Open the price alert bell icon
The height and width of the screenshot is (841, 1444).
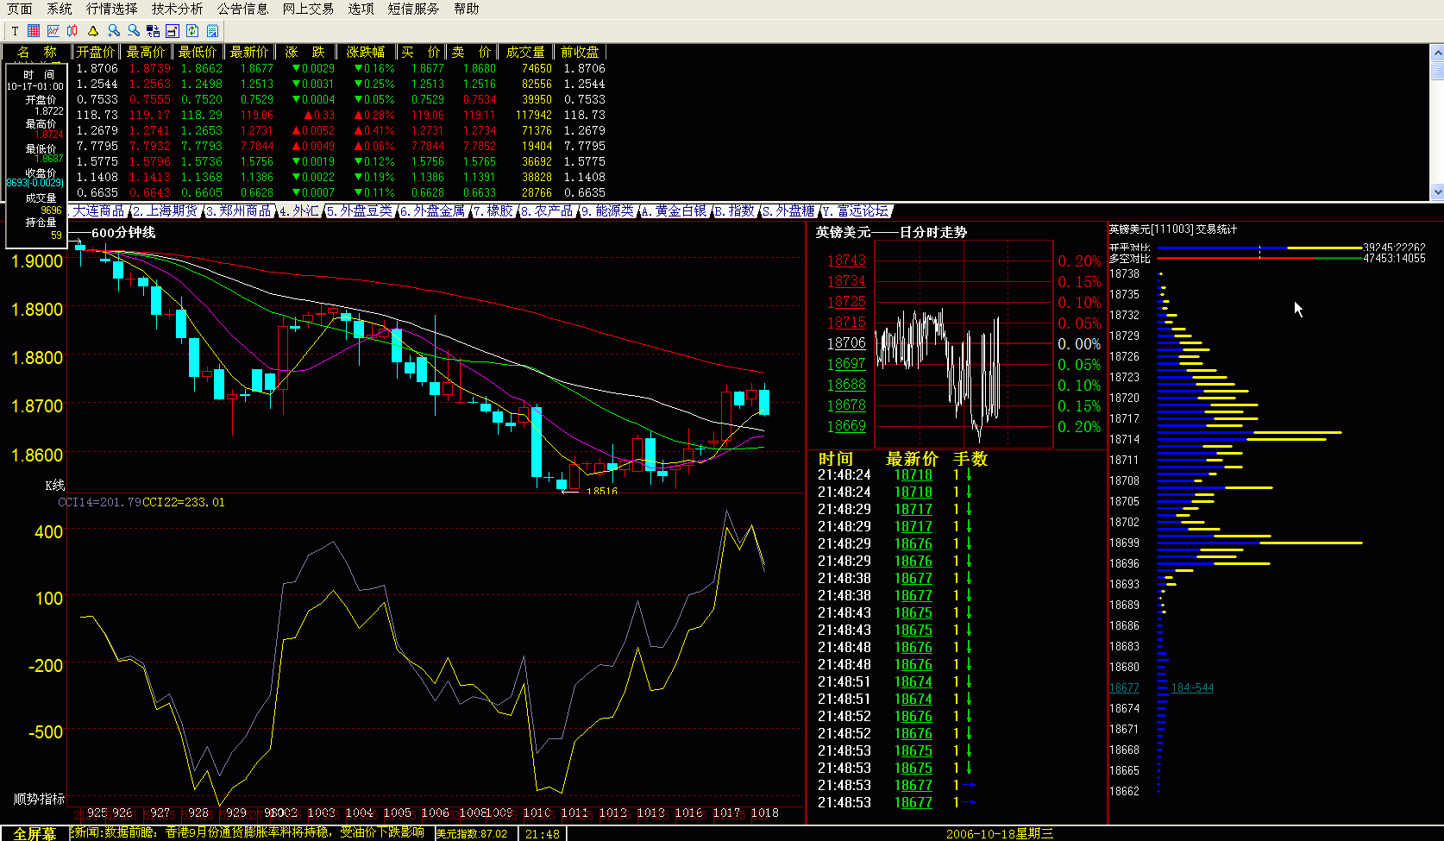coord(93,31)
